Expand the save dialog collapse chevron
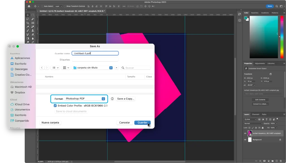Viewport: 286px width, 163px height. tap(116, 68)
